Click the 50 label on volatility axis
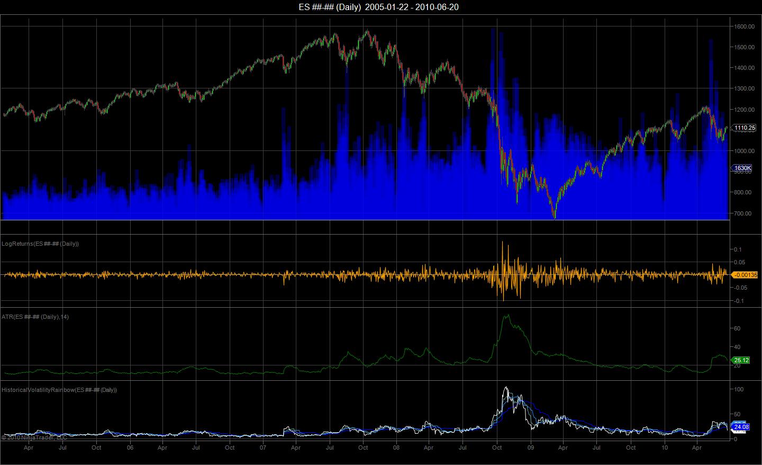Image resolution: width=762 pixels, height=465 pixels. tap(737, 414)
